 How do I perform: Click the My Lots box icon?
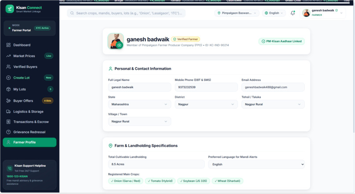(8, 89)
